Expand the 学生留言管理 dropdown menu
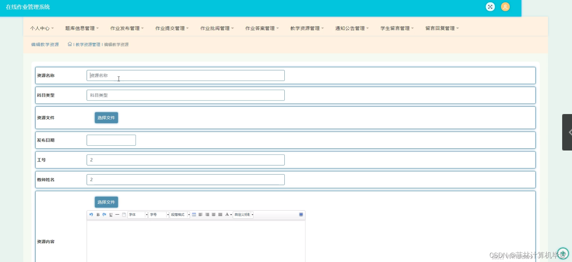Viewport: 572px width, 262px height. [397, 28]
